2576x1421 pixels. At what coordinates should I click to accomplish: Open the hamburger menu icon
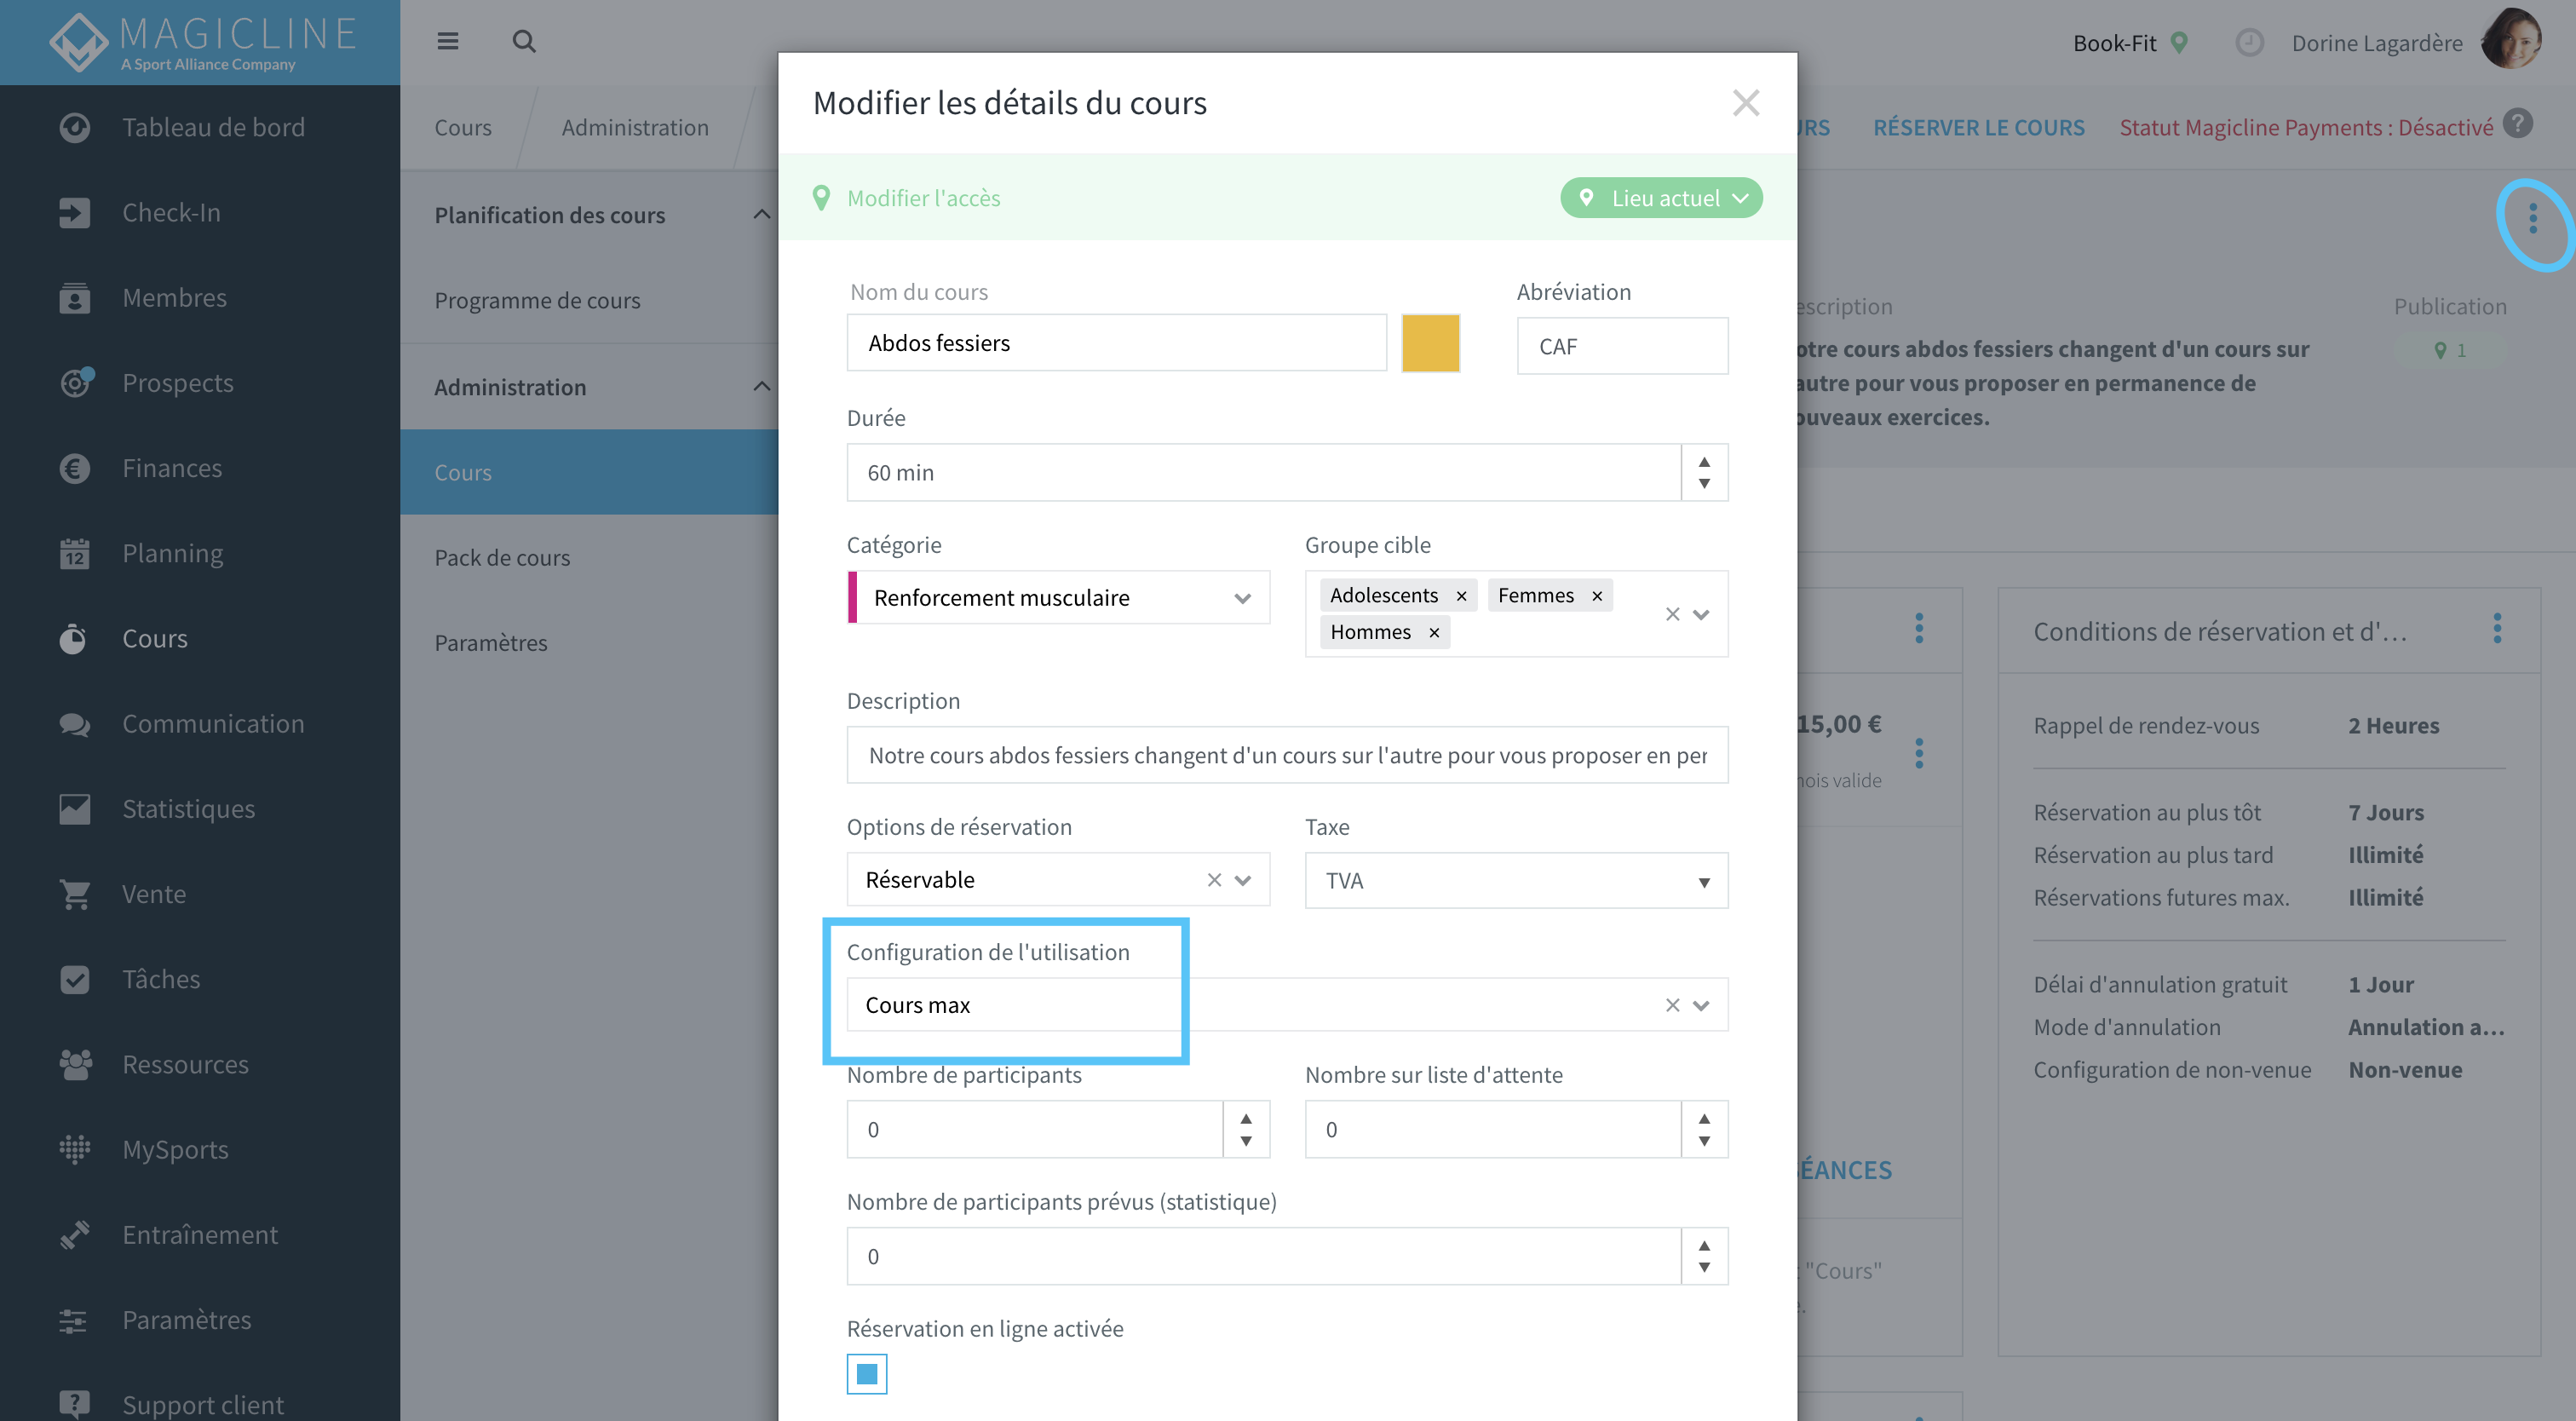pyautogui.click(x=447, y=41)
